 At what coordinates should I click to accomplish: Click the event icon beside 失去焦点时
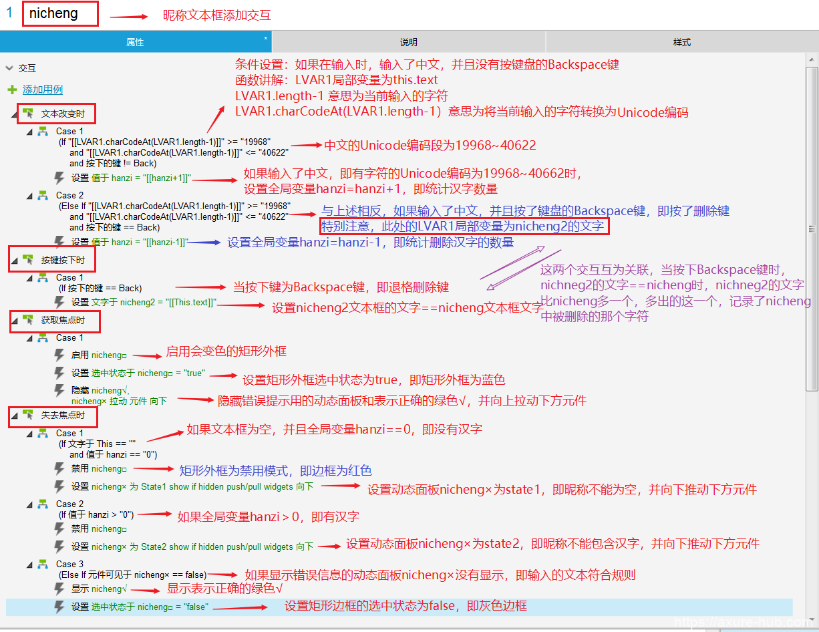tap(28, 415)
